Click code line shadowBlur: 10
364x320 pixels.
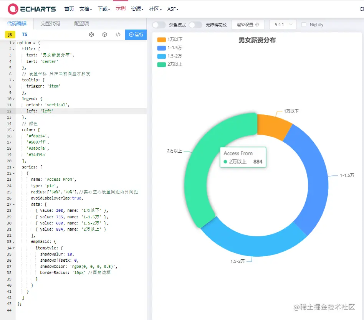[57, 254]
